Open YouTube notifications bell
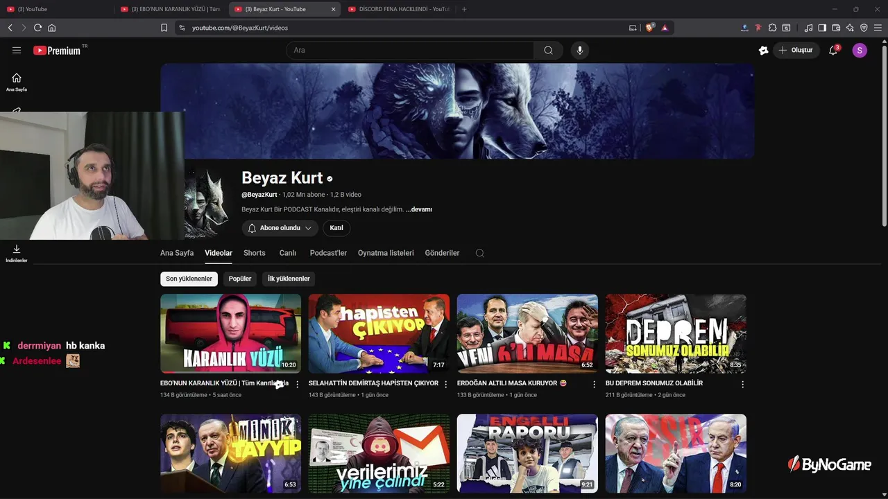The image size is (888, 499). pos(833,50)
